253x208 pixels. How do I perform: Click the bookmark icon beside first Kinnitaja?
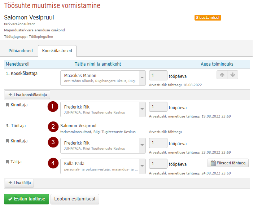click(x=7, y=105)
